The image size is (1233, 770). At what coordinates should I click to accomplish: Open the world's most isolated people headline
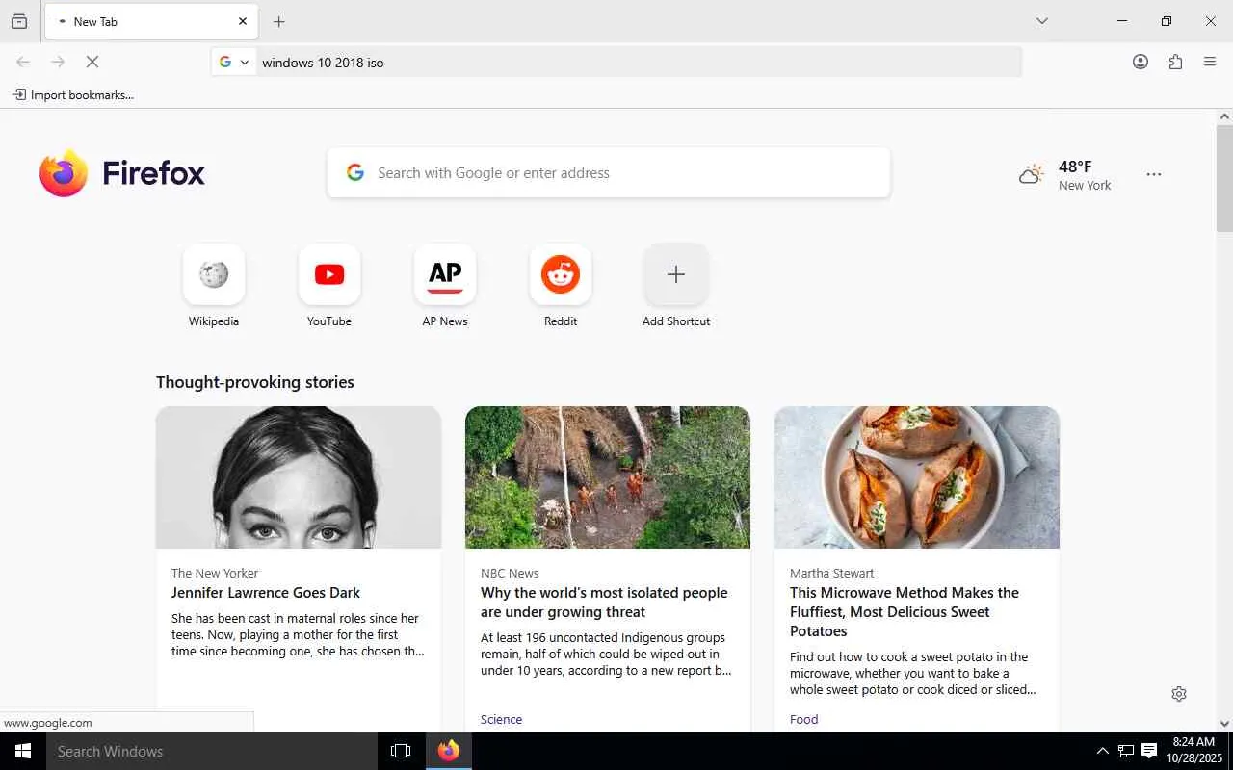point(604,603)
